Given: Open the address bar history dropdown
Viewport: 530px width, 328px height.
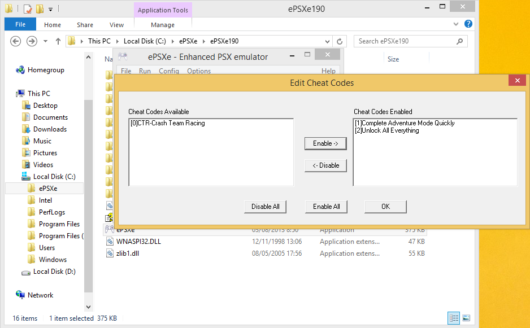Looking at the screenshot, I should (x=327, y=41).
